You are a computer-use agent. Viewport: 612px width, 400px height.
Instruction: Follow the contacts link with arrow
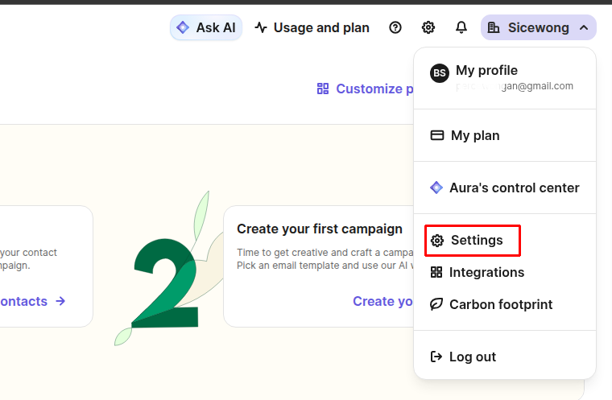tap(33, 301)
